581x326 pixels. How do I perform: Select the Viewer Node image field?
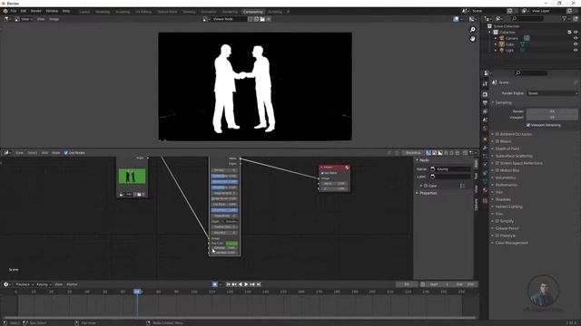(228, 19)
